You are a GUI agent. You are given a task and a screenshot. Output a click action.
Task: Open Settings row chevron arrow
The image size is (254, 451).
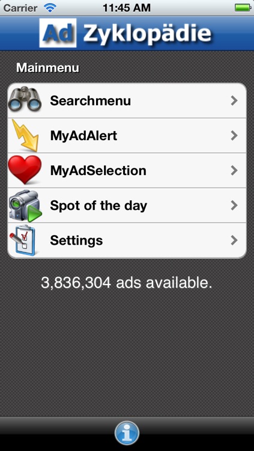pos(234,240)
